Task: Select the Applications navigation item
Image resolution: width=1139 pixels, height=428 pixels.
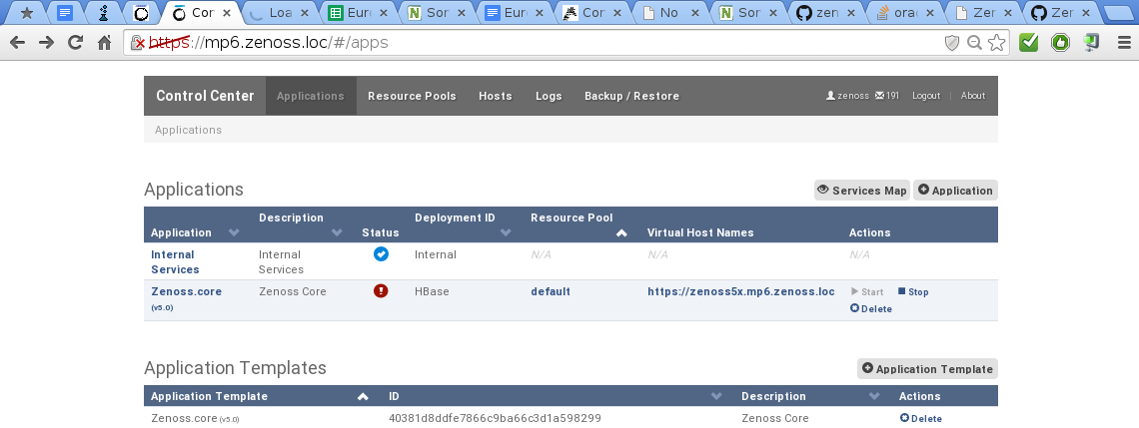Action: pyautogui.click(x=310, y=96)
